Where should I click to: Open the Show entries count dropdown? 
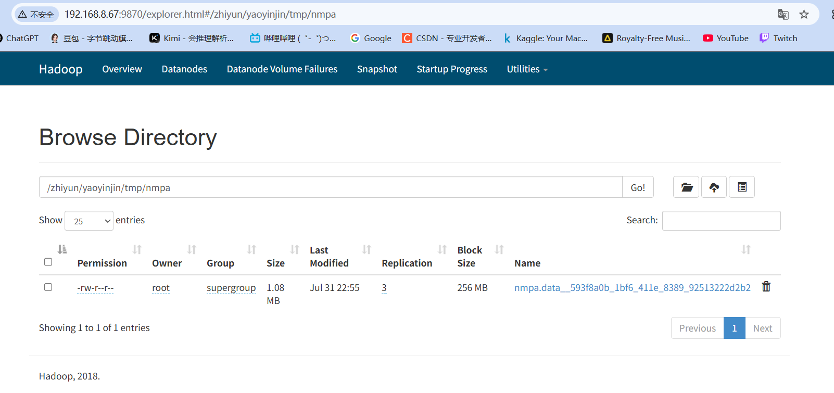click(89, 221)
